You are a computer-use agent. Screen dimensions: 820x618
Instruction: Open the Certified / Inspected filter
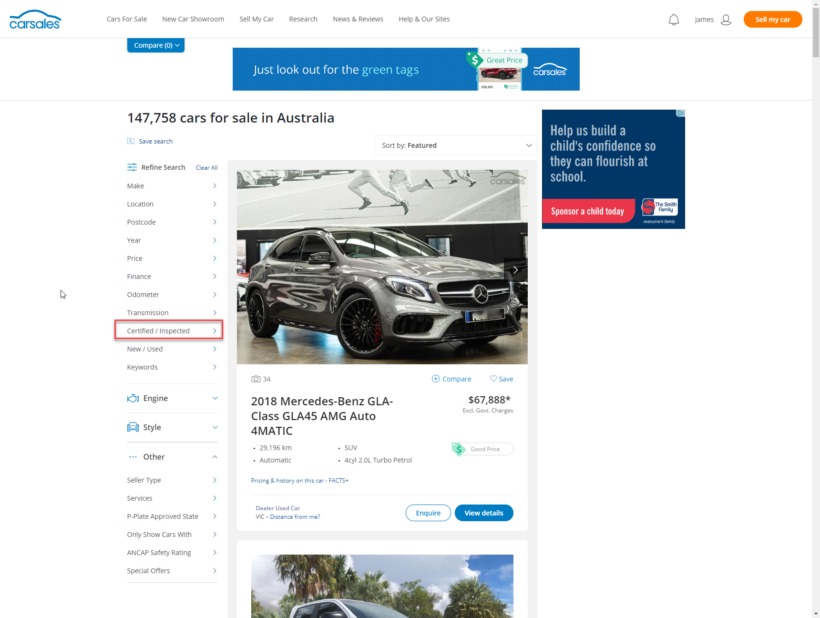click(169, 330)
